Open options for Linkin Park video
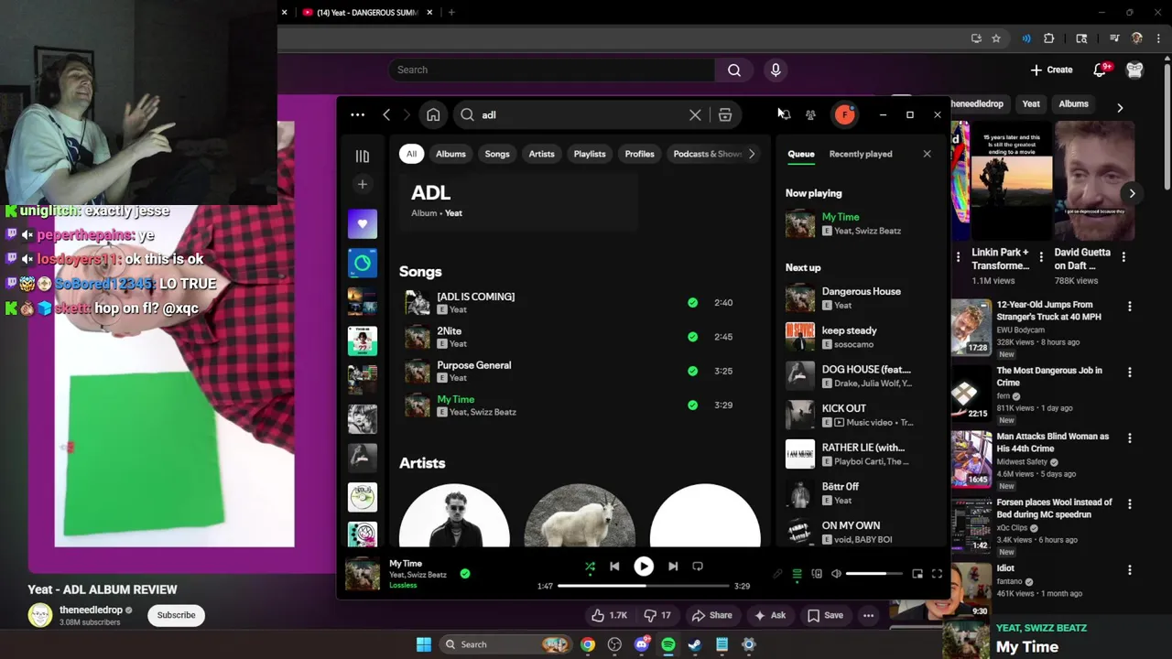 pyautogui.click(x=1041, y=257)
